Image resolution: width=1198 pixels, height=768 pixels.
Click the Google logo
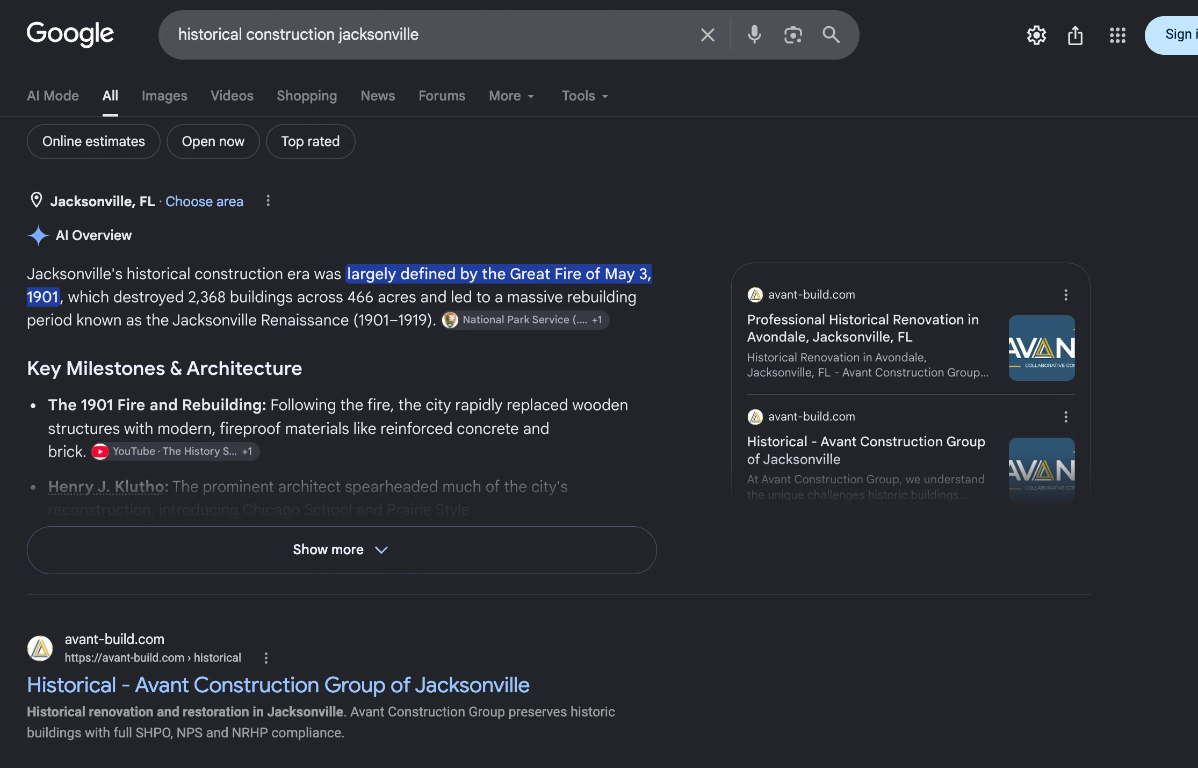tap(70, 34)
